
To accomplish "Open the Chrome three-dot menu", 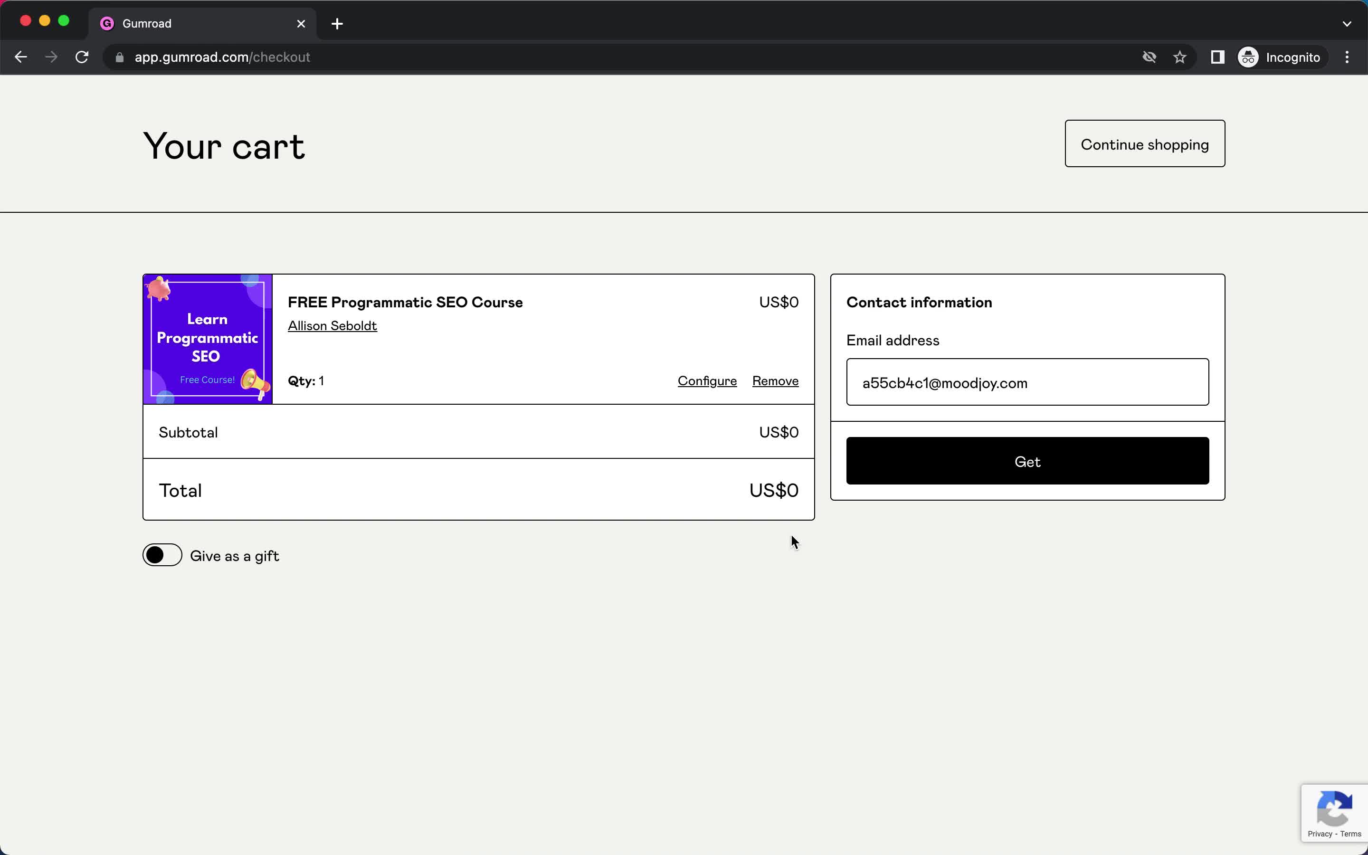I will click(1347, 57).
